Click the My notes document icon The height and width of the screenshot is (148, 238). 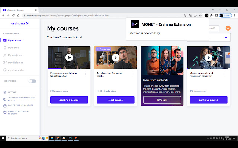(x=5, y=48)
